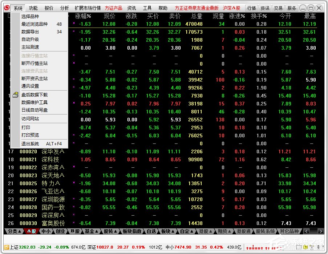Viewport: 328px width, 254px height.
Task: Click the yellow upload icon in status bar
Action: pyautogui.click(x=305, y=247)
